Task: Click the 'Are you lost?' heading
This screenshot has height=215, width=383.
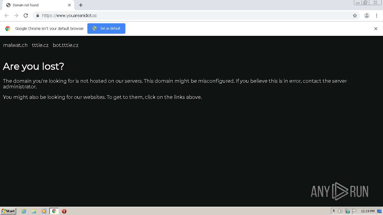Action: 34,66
